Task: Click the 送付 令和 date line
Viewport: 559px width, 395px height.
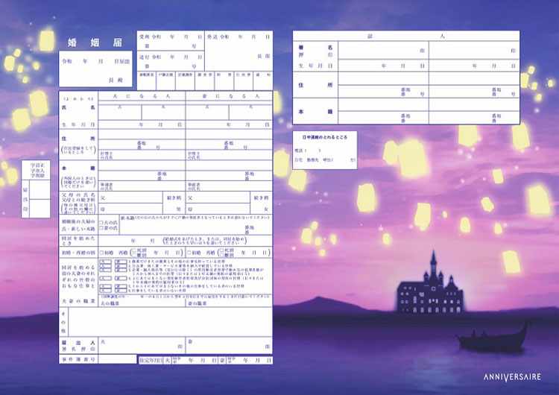Action: coord(171,57)
